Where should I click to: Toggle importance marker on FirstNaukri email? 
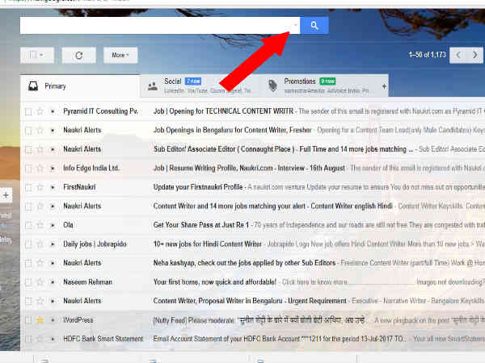coord(53,187)
